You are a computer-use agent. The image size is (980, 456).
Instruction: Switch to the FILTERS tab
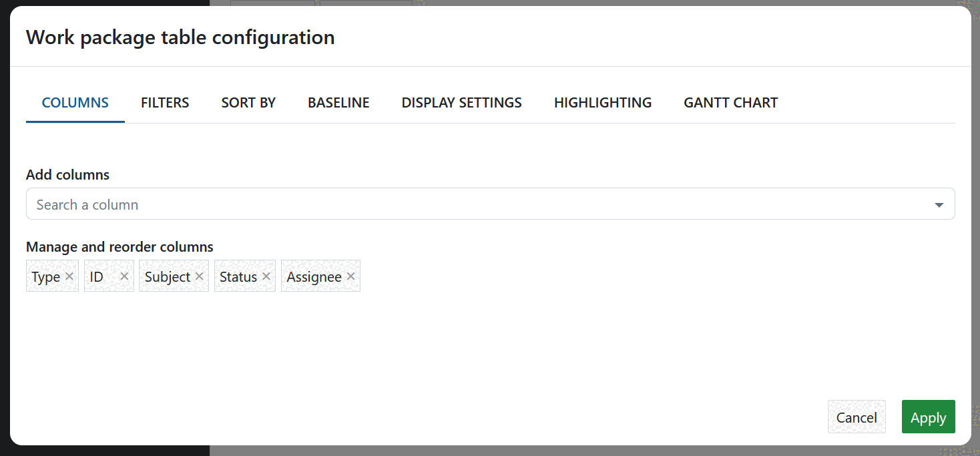[x=165, y=102]
